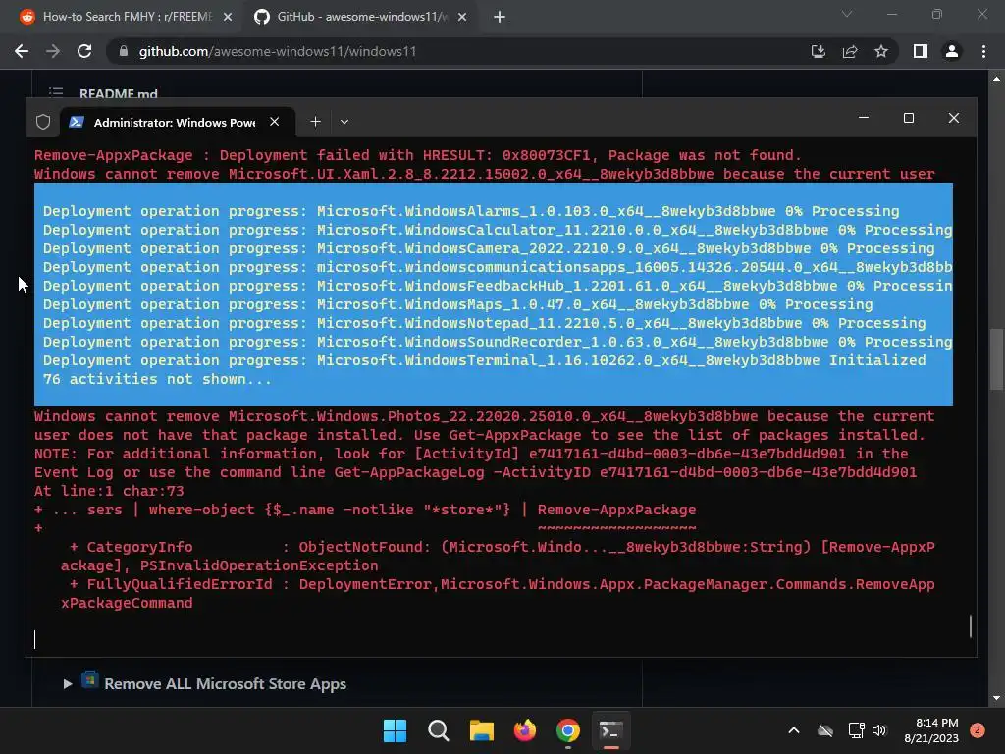Screen dimensions: 1005x754
Task: Close the Reddit FMHY tab
Action: click(228, 17)
